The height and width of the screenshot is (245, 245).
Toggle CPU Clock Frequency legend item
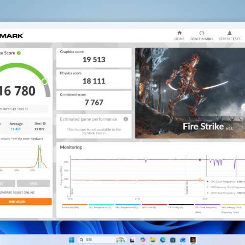click(208, 209)
